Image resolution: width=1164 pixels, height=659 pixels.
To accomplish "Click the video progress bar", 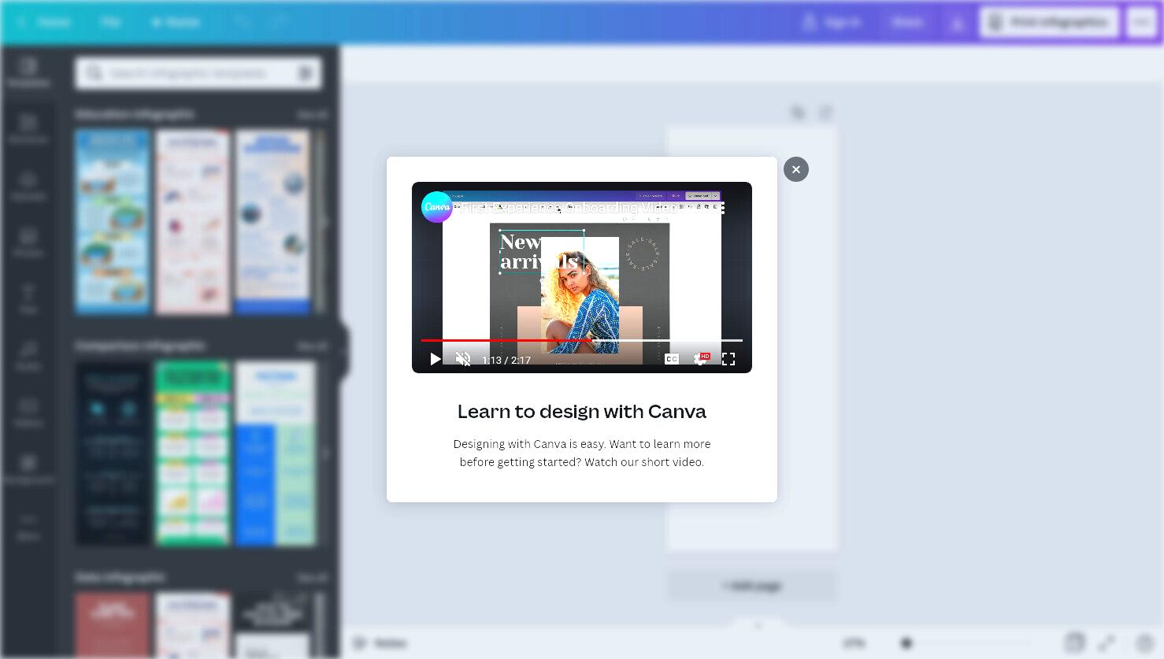I will tap(581, 340).
